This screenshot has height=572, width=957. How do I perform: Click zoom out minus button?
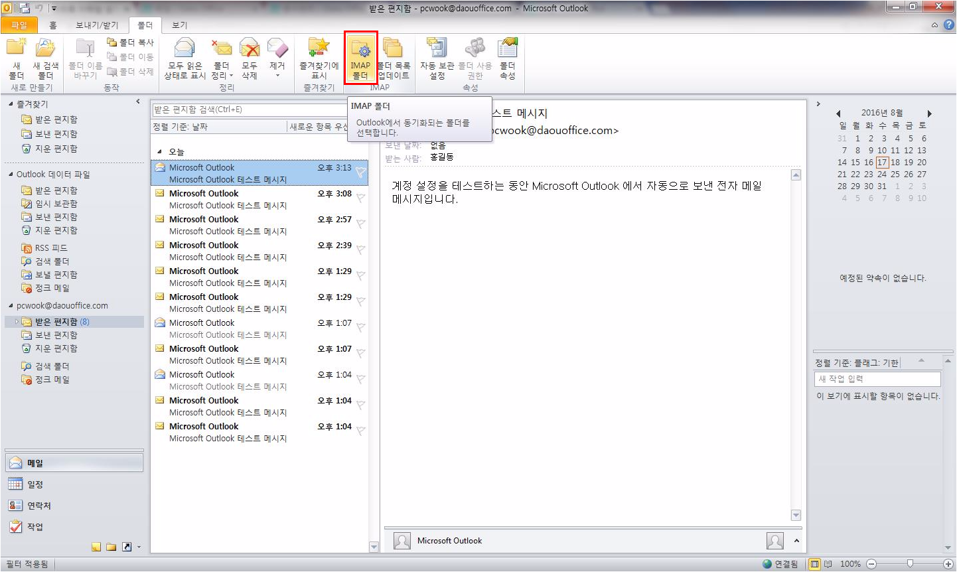(x=871, y=564)
